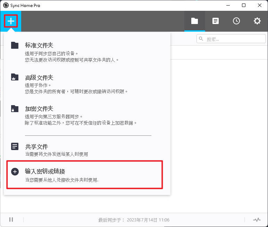
Task: Click the shared file document icon
Action: [15, 147]
